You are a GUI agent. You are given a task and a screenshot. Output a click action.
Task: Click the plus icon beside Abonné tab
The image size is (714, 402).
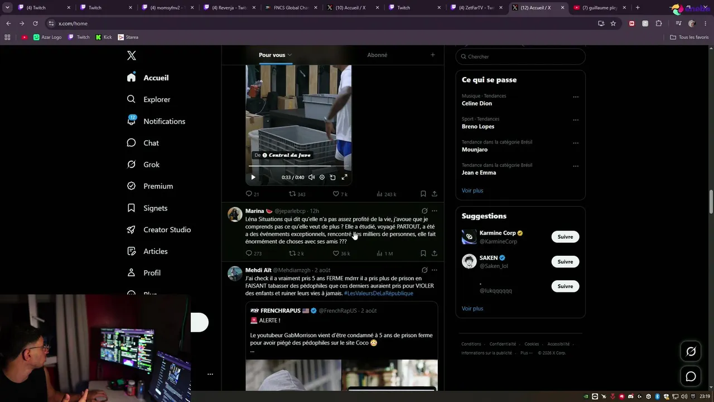pyautogui.click(x=432, y=55)
